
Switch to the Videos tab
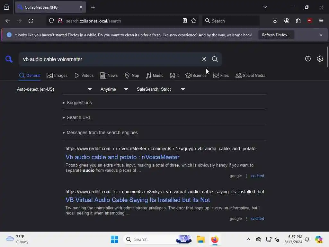[84, 75]
